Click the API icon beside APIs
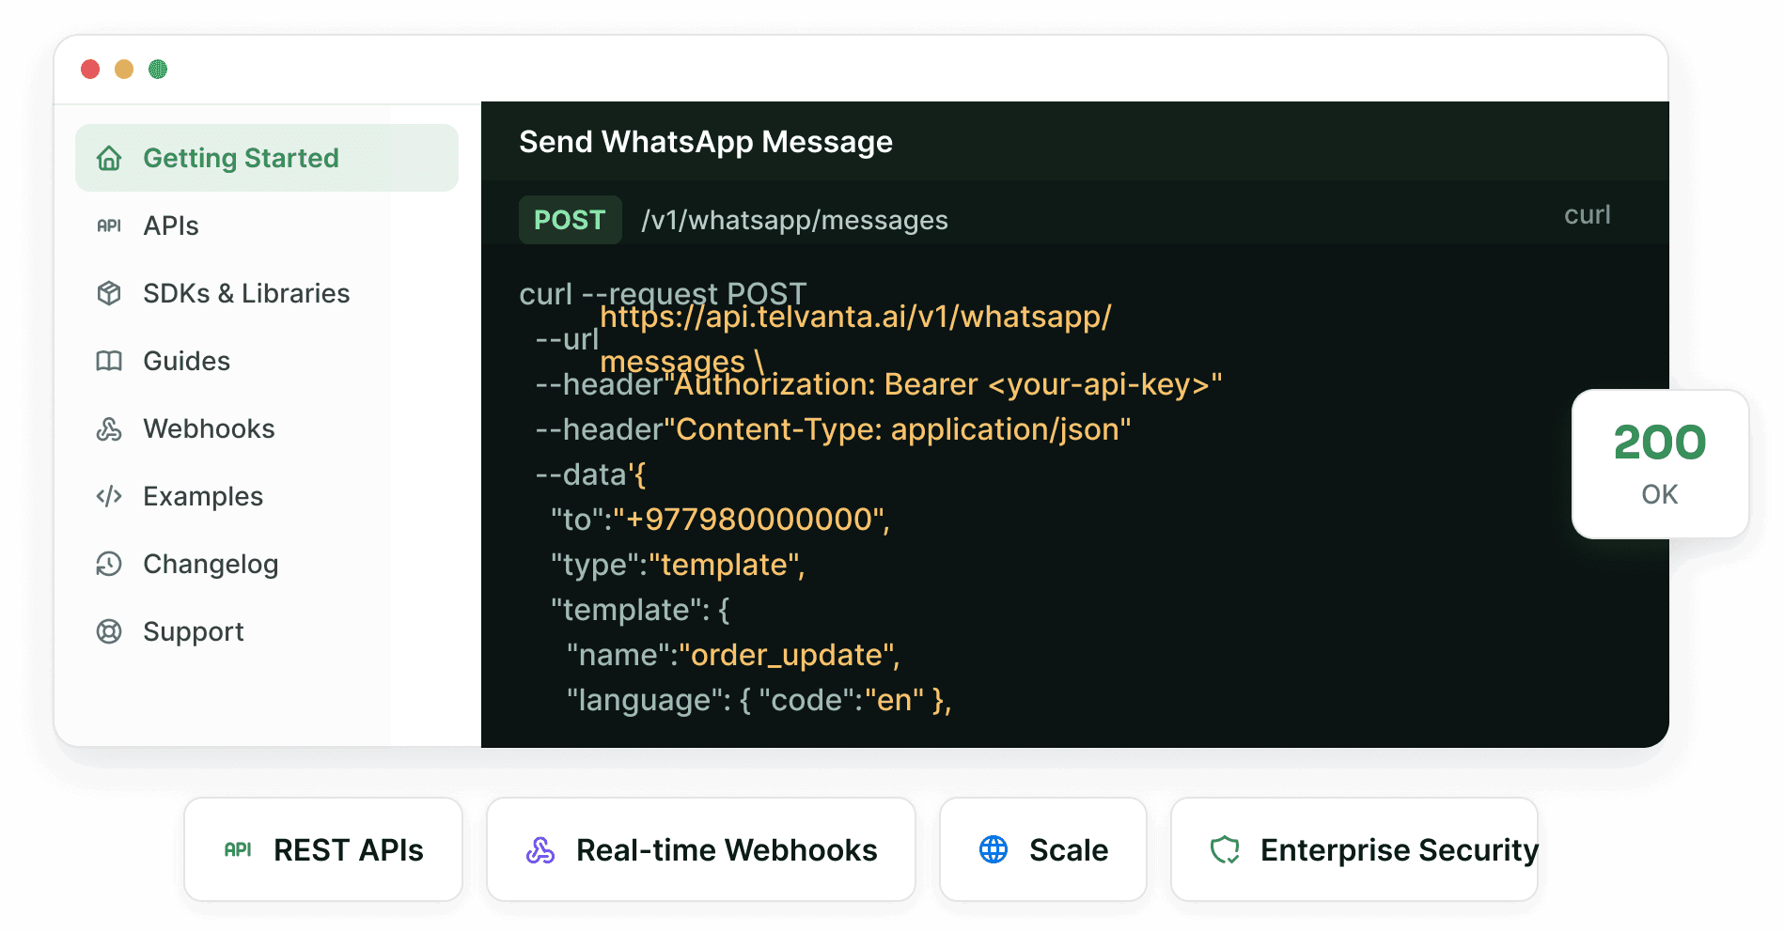Screen dimensions: 1784x932 click(x=109, y=225)
